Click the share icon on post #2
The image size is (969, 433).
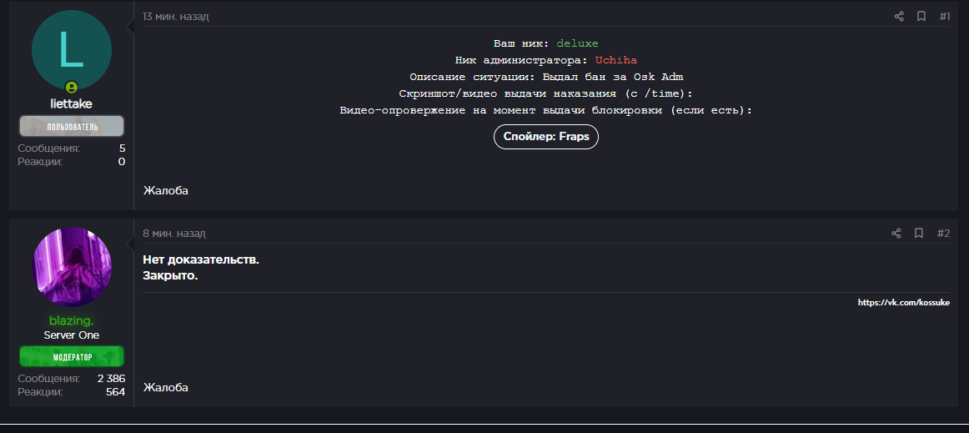[x=896, y=234]
